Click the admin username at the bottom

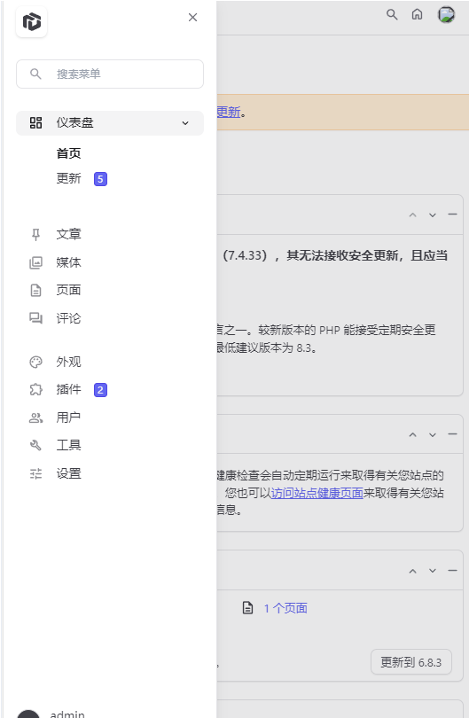coord(67,714)
